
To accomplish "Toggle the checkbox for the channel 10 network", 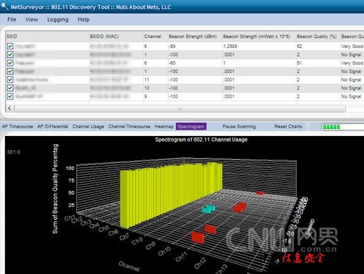I will click(x=10, y=88).
